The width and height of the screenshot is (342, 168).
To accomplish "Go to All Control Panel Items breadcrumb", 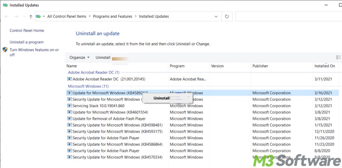I will (67, 17).
